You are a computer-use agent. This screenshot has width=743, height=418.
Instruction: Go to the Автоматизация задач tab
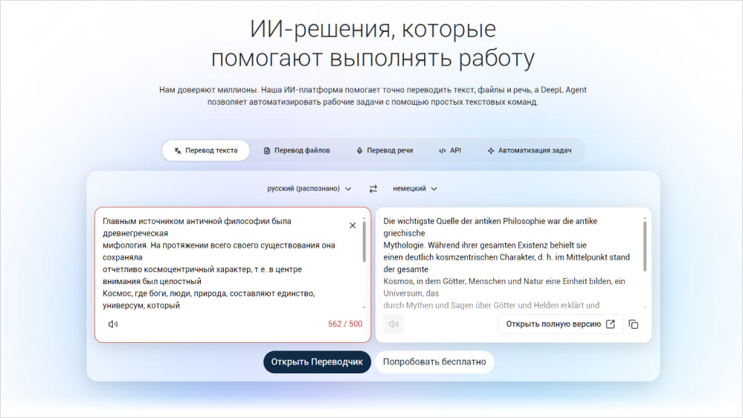[x=529, y=150]
